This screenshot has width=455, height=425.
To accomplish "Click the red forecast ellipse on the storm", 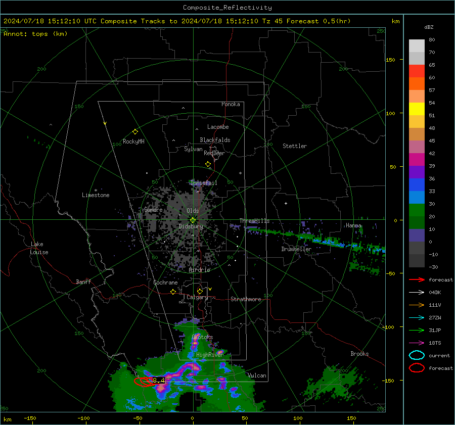I will (144, 382).
